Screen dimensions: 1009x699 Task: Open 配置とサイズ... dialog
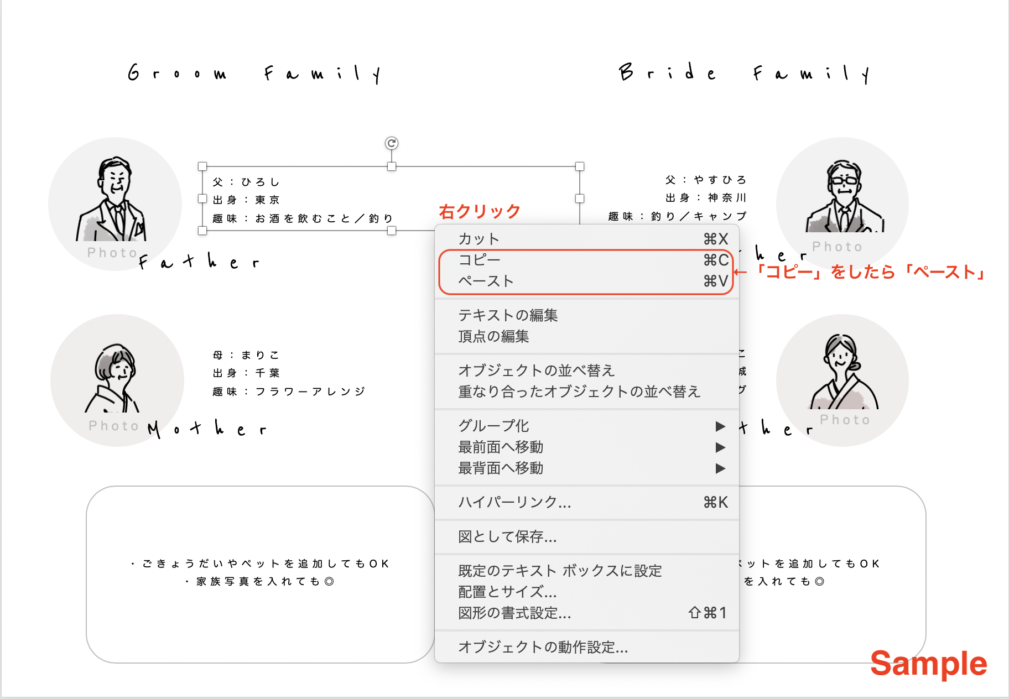tap(507, 592)
